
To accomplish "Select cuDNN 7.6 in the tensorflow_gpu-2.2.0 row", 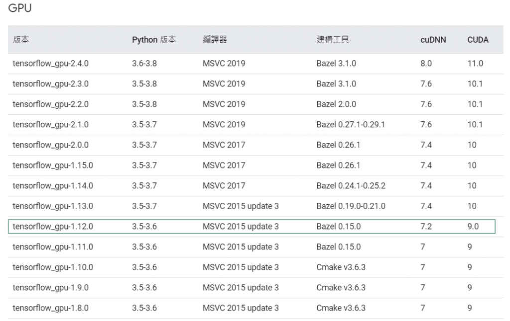I will tap(426, 104).
